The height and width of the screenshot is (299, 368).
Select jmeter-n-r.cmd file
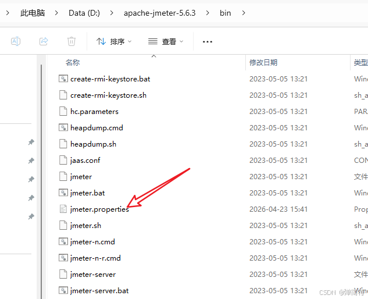pyautogui.click(x=95, y=258)
